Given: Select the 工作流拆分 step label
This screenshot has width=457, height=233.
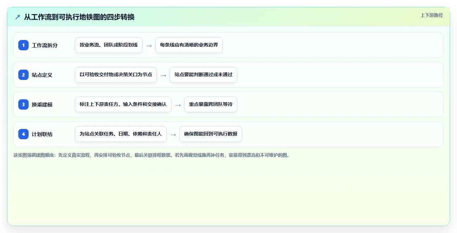Looking at the screenshot, I should click(45, 45).
